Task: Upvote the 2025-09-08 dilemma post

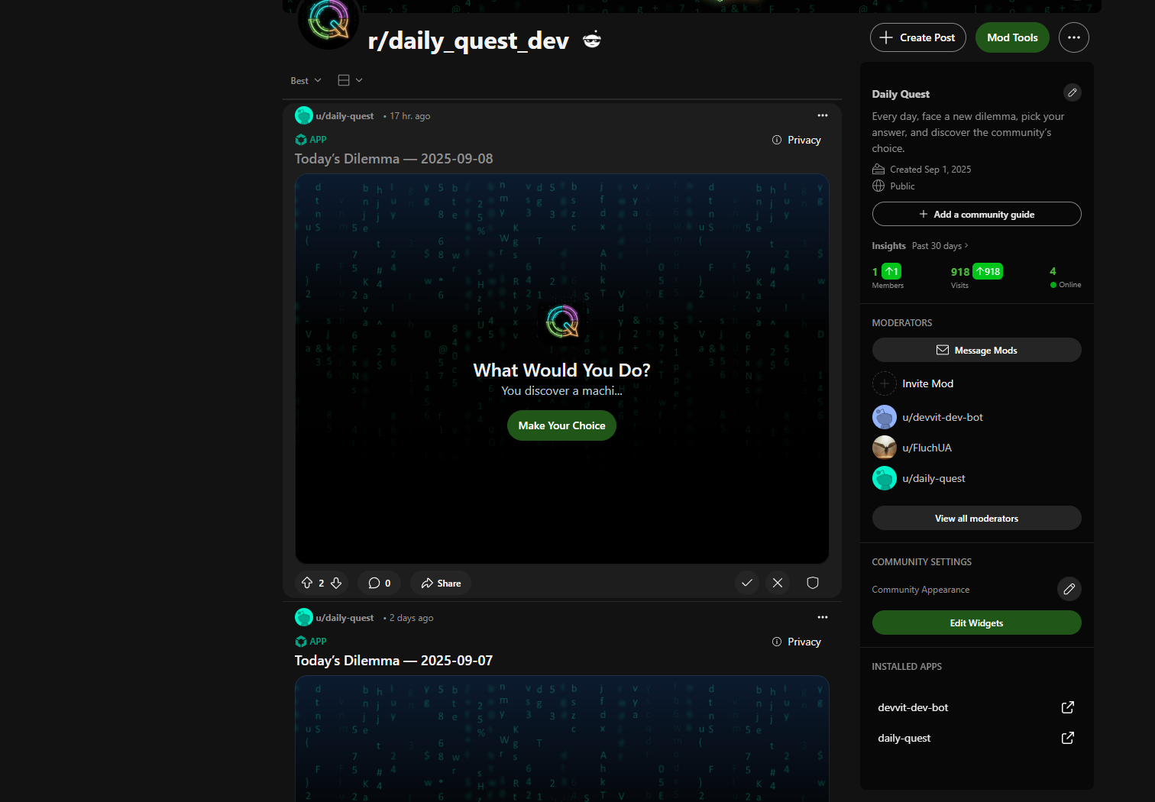Action: 307,583
